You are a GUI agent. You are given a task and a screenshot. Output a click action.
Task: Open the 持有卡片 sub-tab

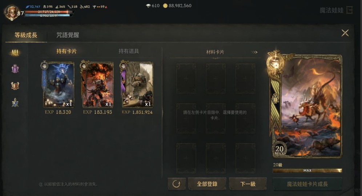pyautogui.click(x=67, y=51)
